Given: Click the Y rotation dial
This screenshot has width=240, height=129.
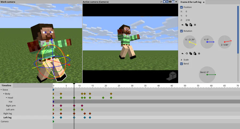Looking at the screenshot, I should coord(207,42).
